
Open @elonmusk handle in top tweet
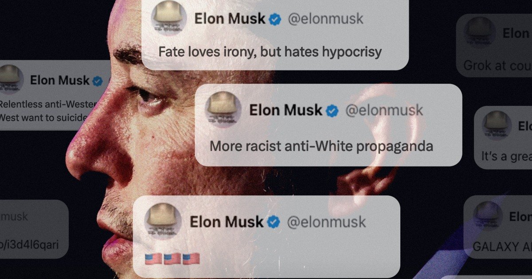pos(326,19)
